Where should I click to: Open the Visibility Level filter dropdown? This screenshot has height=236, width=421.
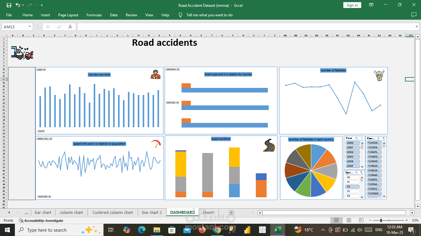(x=44, y=139)
